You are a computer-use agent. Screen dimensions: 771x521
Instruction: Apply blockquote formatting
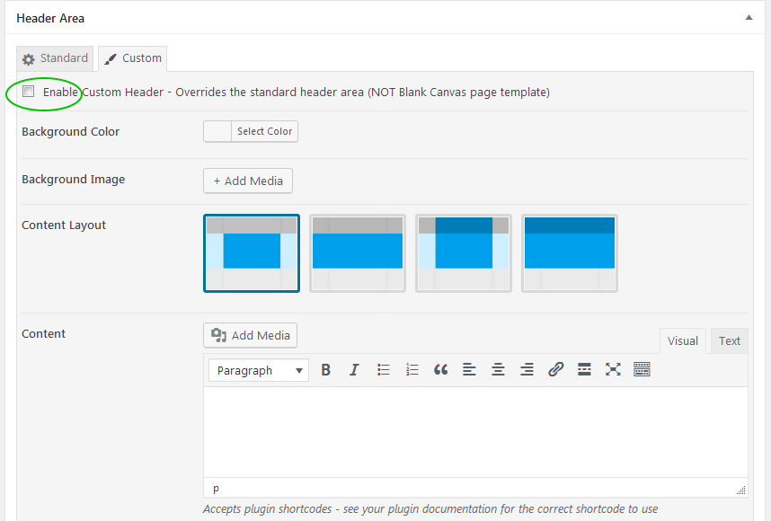[x=440, y=369]
